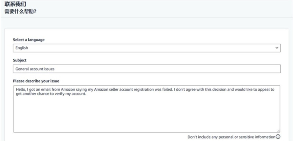Image resolution: width=293 pixels, height=141 pixels.
Task: Click the 'General account issues' subject text
Action: coord(35,69)
